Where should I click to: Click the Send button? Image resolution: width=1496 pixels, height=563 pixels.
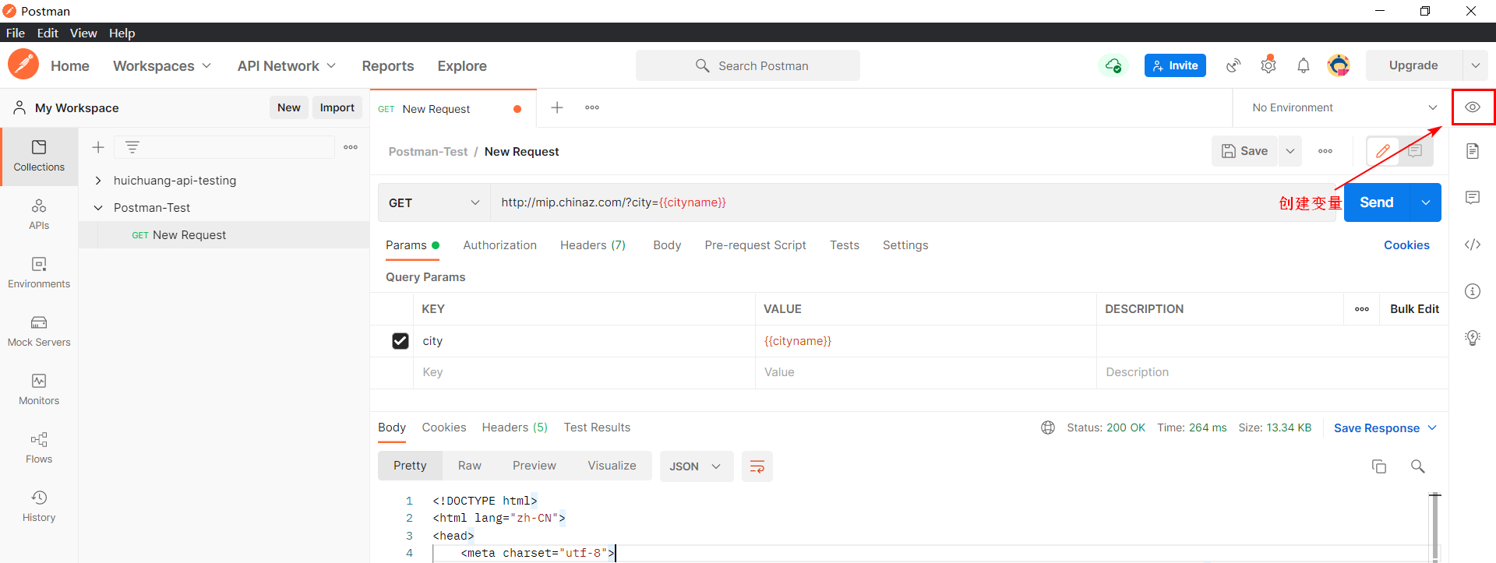[x=1377, y=202]
